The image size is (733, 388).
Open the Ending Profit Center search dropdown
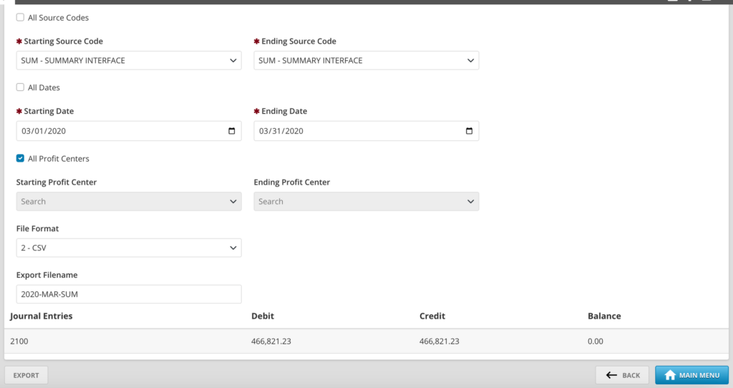pyautogui.click(x=366, y=202)
